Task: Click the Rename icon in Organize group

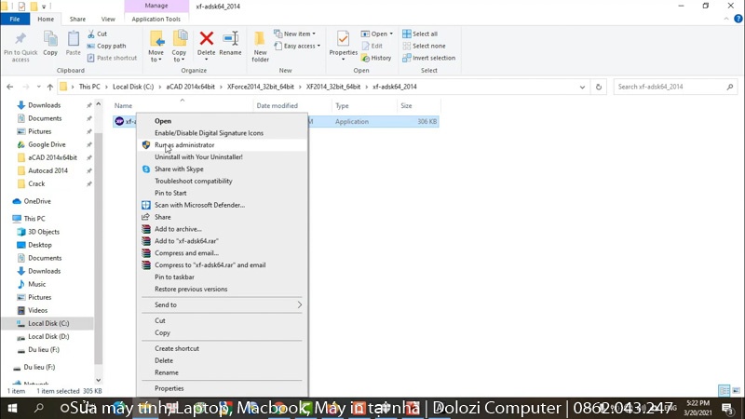Action: coord(230,38)
